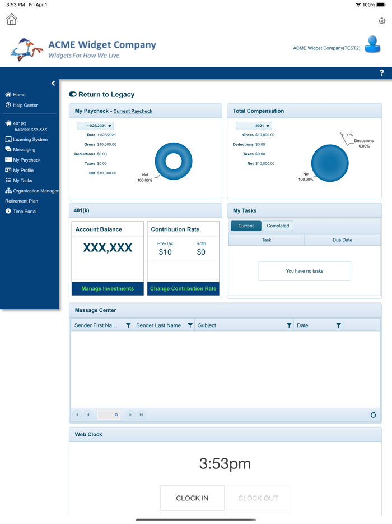This screenshot has width=392, height=524.
Task: Click the ACME Widget Company(TEST2) account name
Action: coord(326,48)
